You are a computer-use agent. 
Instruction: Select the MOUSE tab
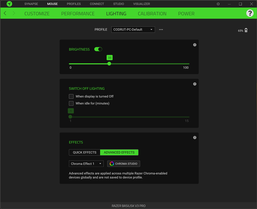click(52, 4)
